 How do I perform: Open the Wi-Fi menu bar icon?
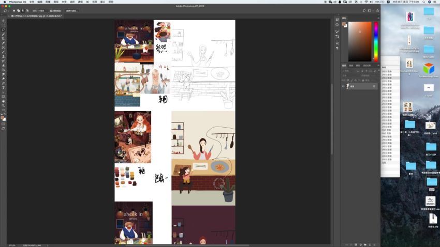click(x=366, y=2)
